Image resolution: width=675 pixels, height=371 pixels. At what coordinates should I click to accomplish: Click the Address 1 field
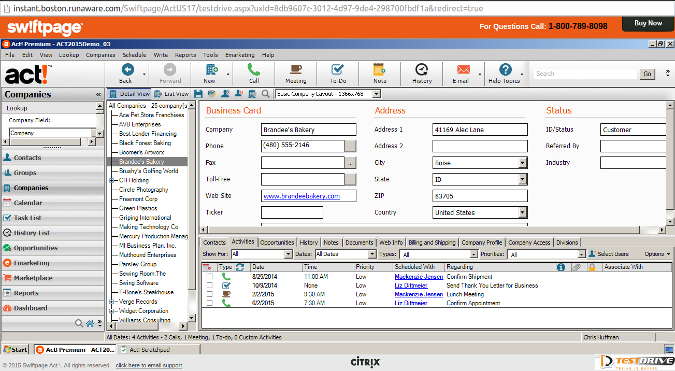point(480,130)
